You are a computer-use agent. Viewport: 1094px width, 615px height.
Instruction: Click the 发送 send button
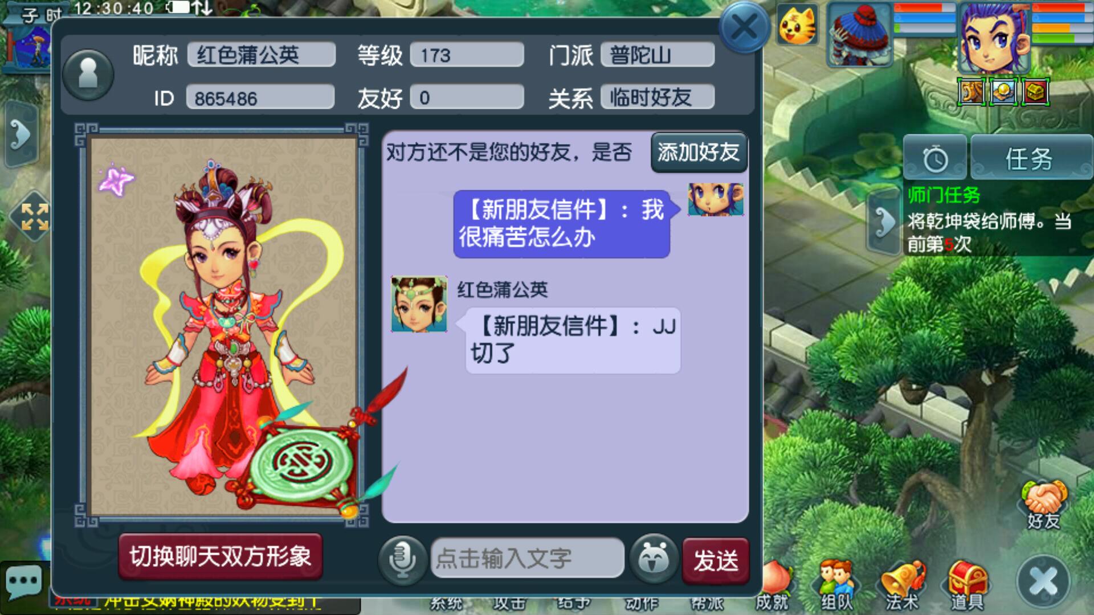click(716, 561)
